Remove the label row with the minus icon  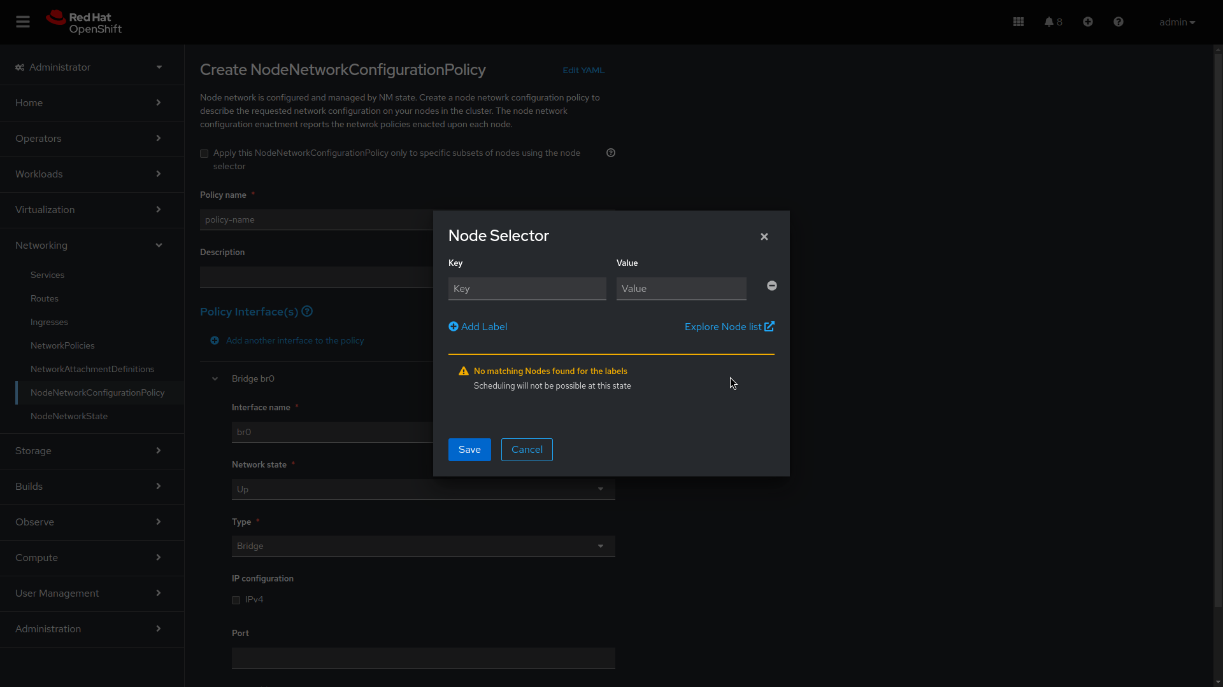point(771,286)
